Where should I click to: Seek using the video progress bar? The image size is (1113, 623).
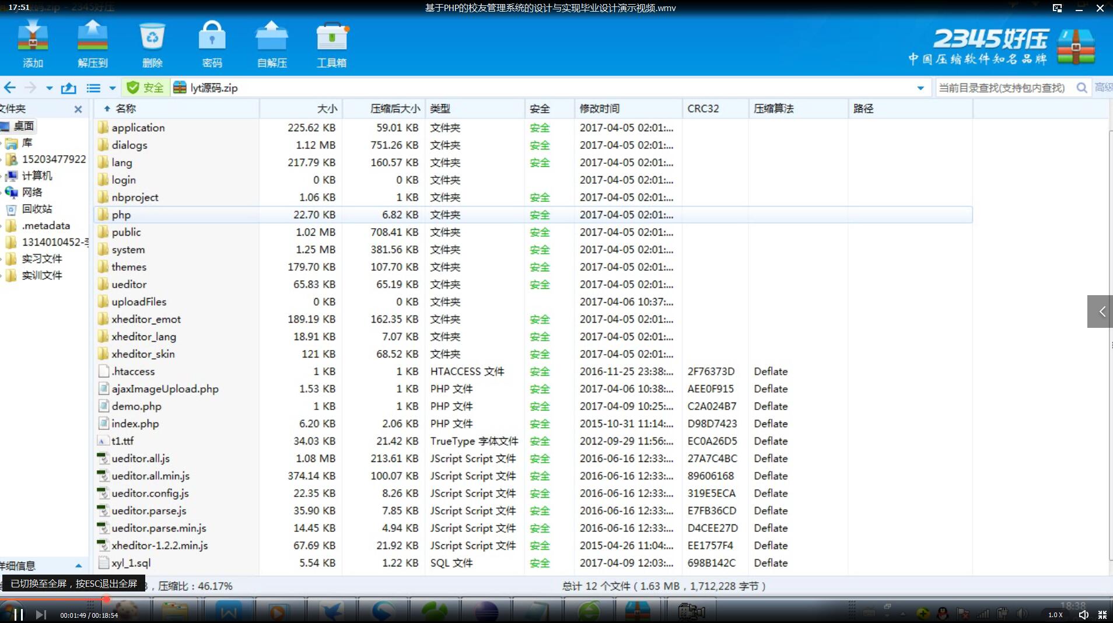tap(556, 599)
